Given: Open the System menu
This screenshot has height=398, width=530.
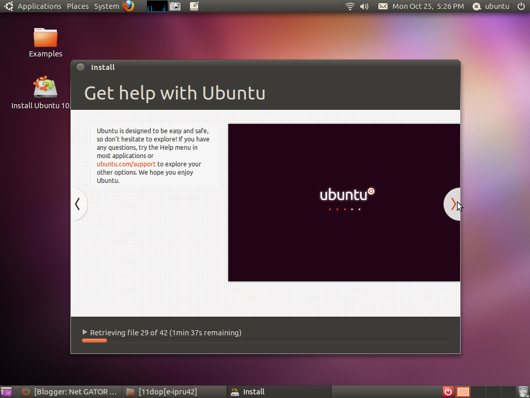Looking at the screenshot, I should (x=107, y=6).
